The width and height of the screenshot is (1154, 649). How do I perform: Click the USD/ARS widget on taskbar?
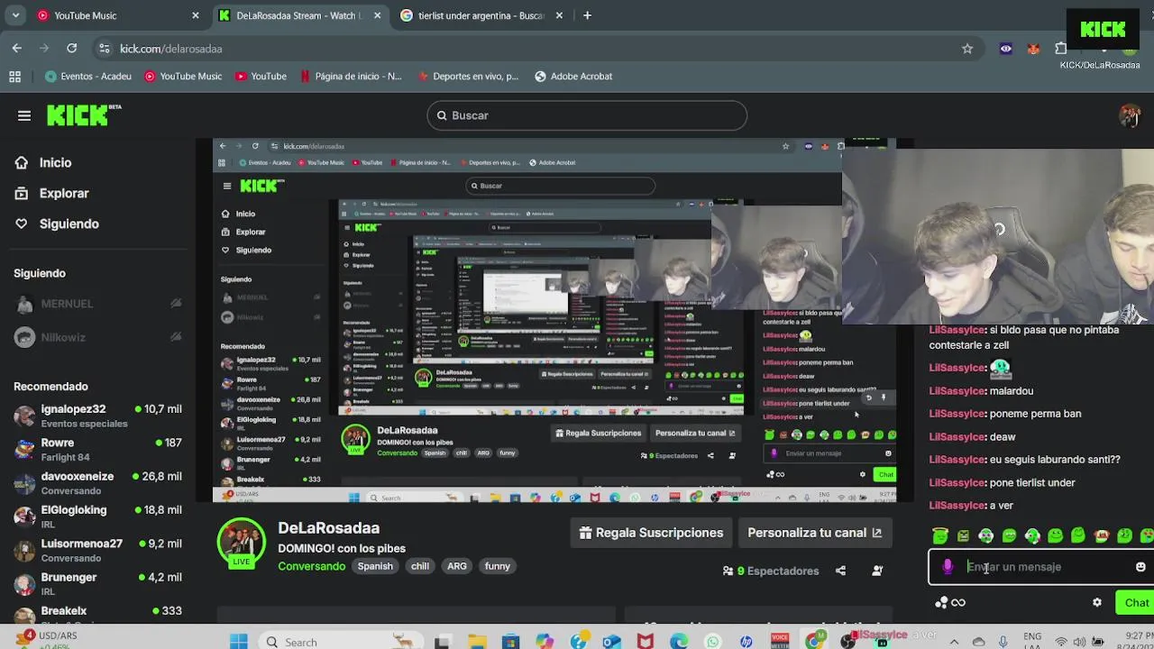pos(45,639)
